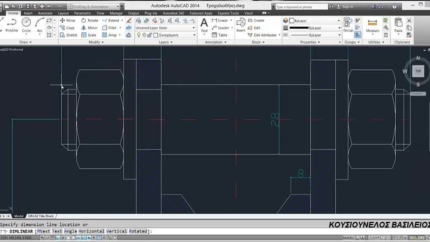Activate the Scale tool
Screen dimensions: 430x242
(x=89, y=35)
